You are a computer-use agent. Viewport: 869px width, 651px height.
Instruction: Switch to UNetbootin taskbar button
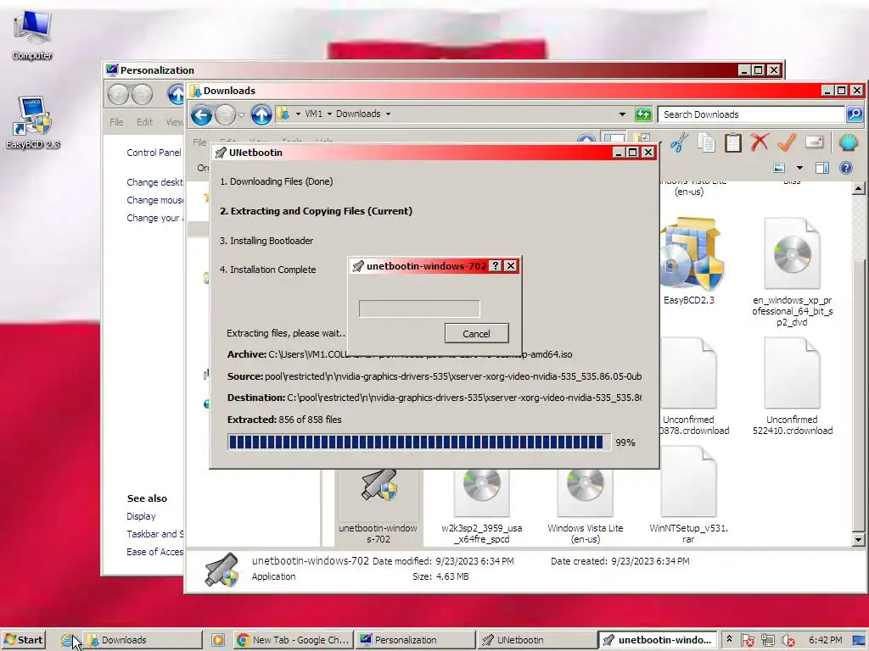point(537,640)
